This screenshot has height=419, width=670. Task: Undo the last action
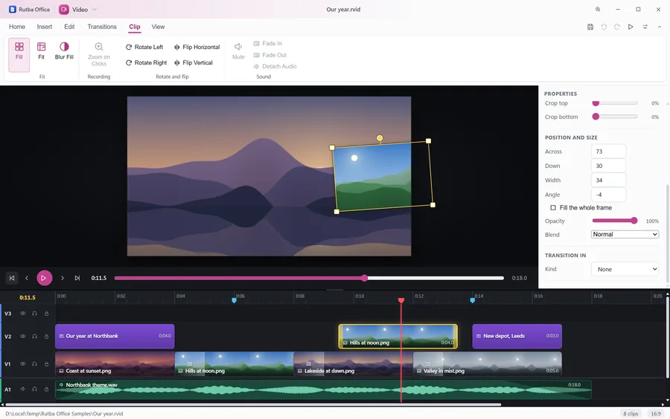(604, 27)
